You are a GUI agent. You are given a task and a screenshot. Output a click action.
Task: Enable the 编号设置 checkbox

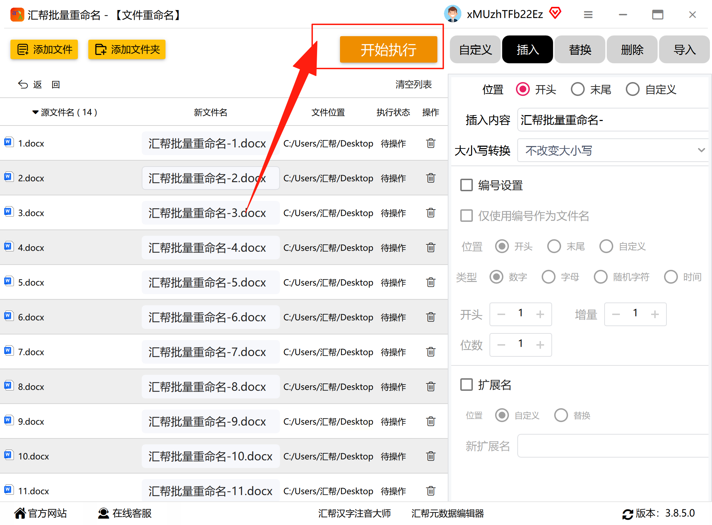(x=466, y=185)
